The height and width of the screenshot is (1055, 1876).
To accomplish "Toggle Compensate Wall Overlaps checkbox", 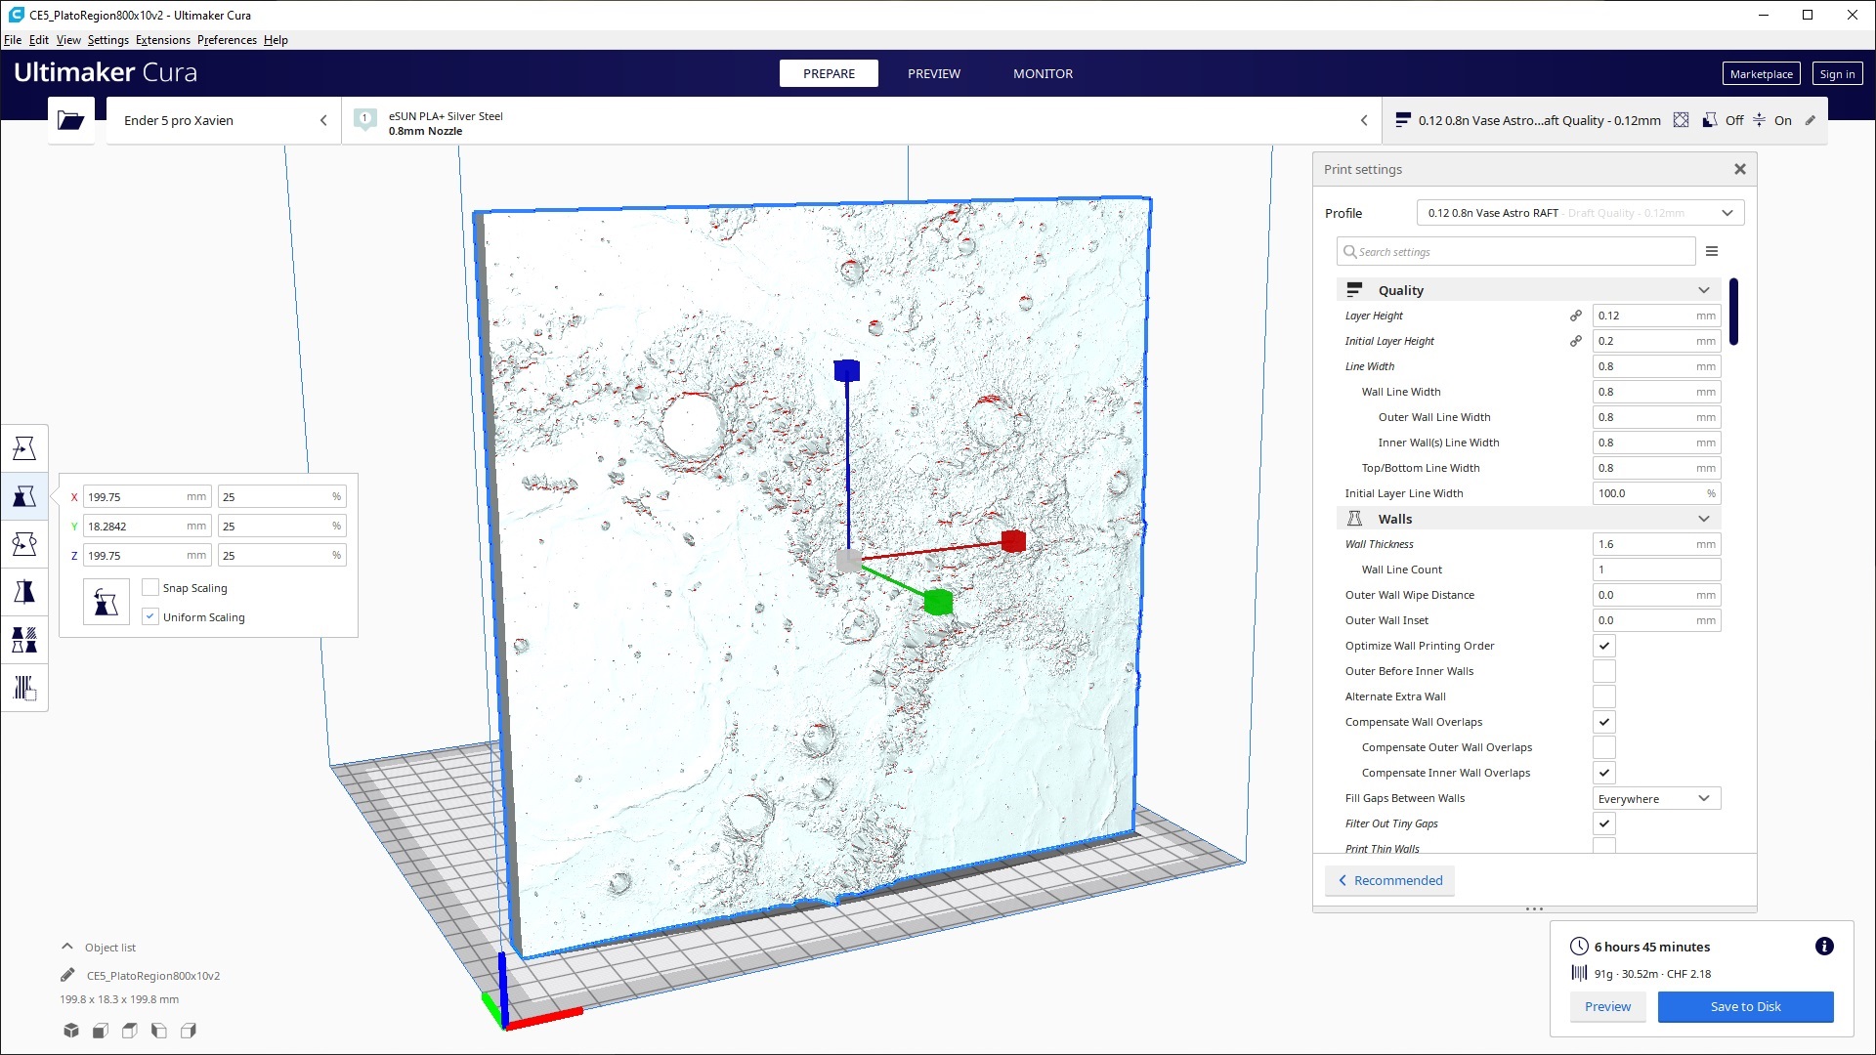I will coord(1604,722).
